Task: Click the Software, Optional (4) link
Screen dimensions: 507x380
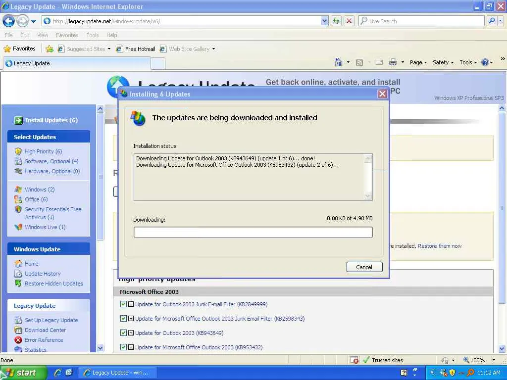Action: pos(51,161)
